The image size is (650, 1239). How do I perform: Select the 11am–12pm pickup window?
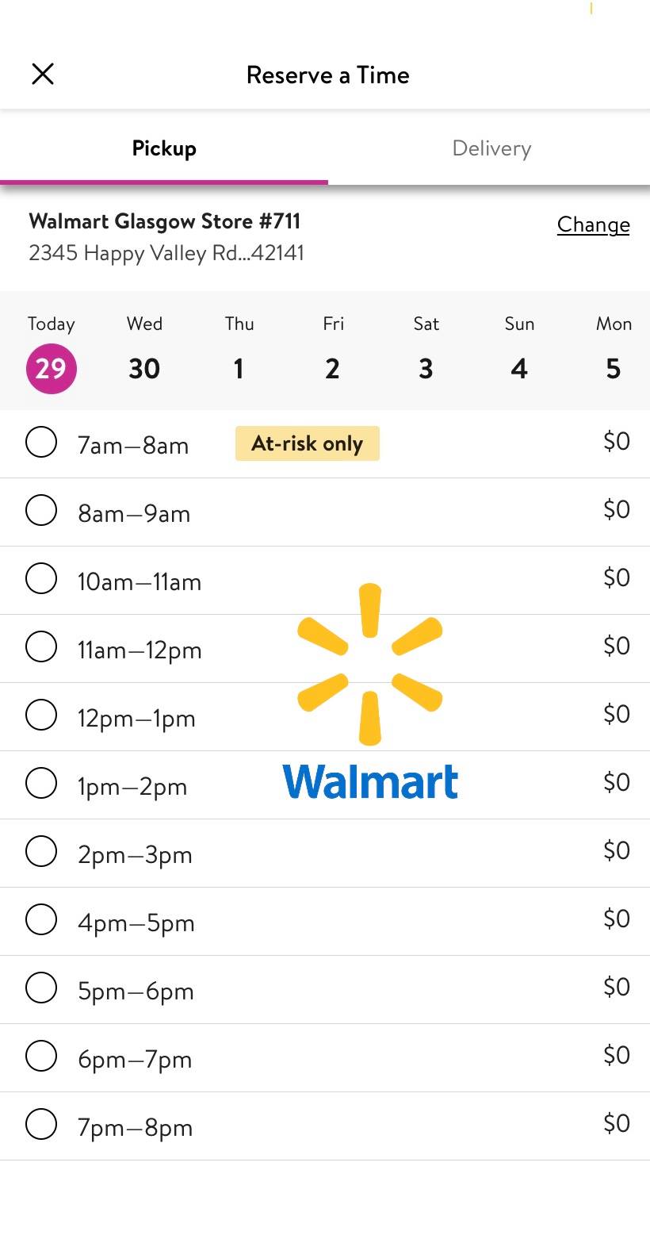coord(41,646)
